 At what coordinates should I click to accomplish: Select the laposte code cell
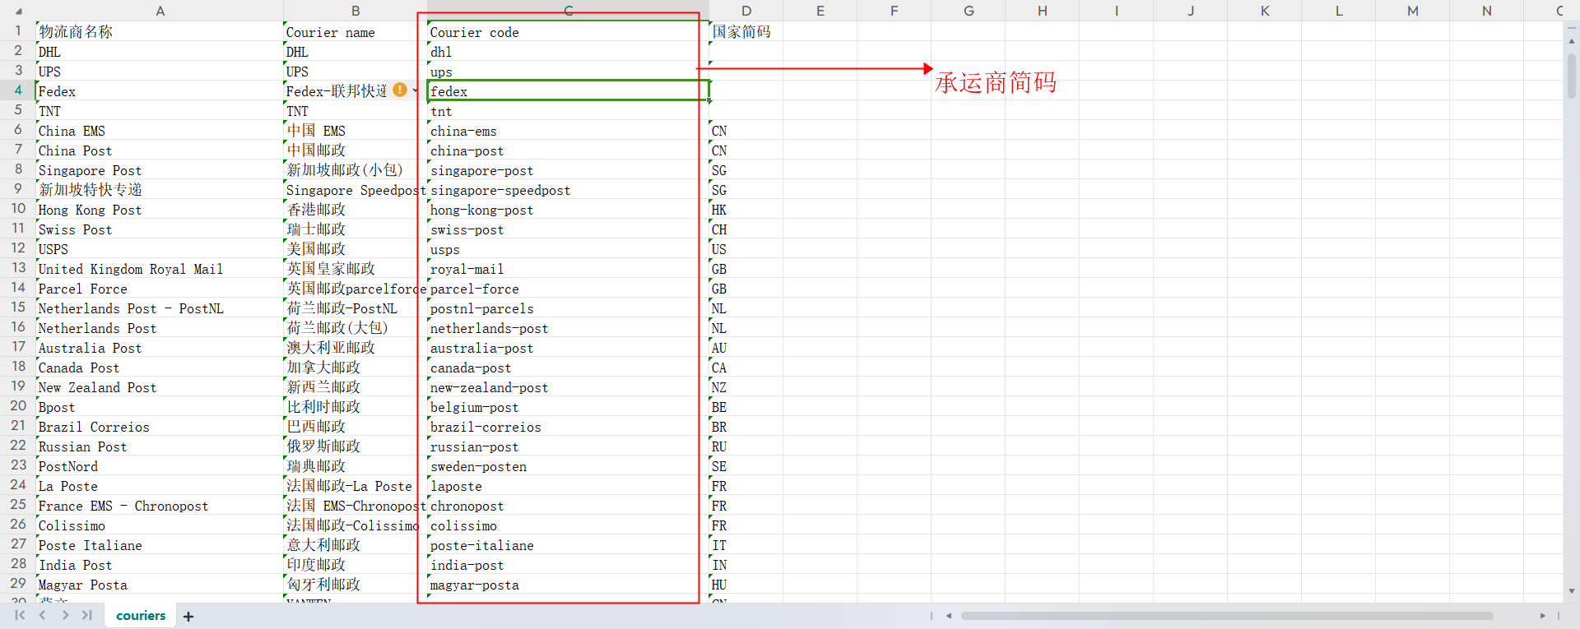click(x=568, y=485)
